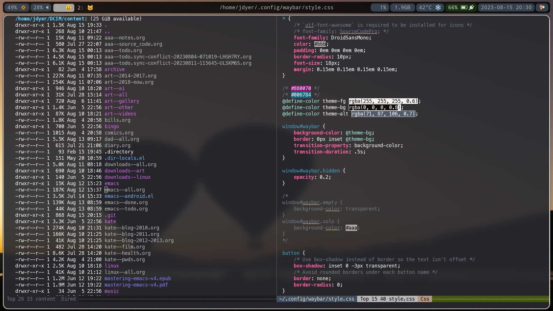Click the Dired mode indicator in modeline
Screen dimensions: 553x311
68,299
